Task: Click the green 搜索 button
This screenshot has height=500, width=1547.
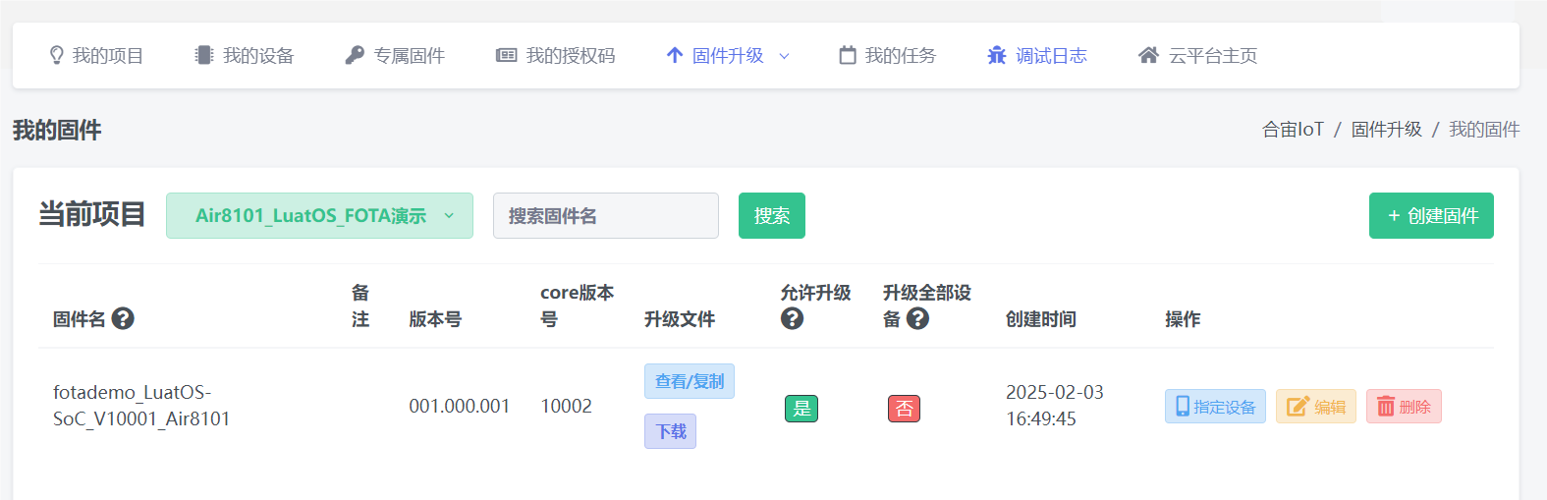Action: pyautogui.click(x=772, y=215)
